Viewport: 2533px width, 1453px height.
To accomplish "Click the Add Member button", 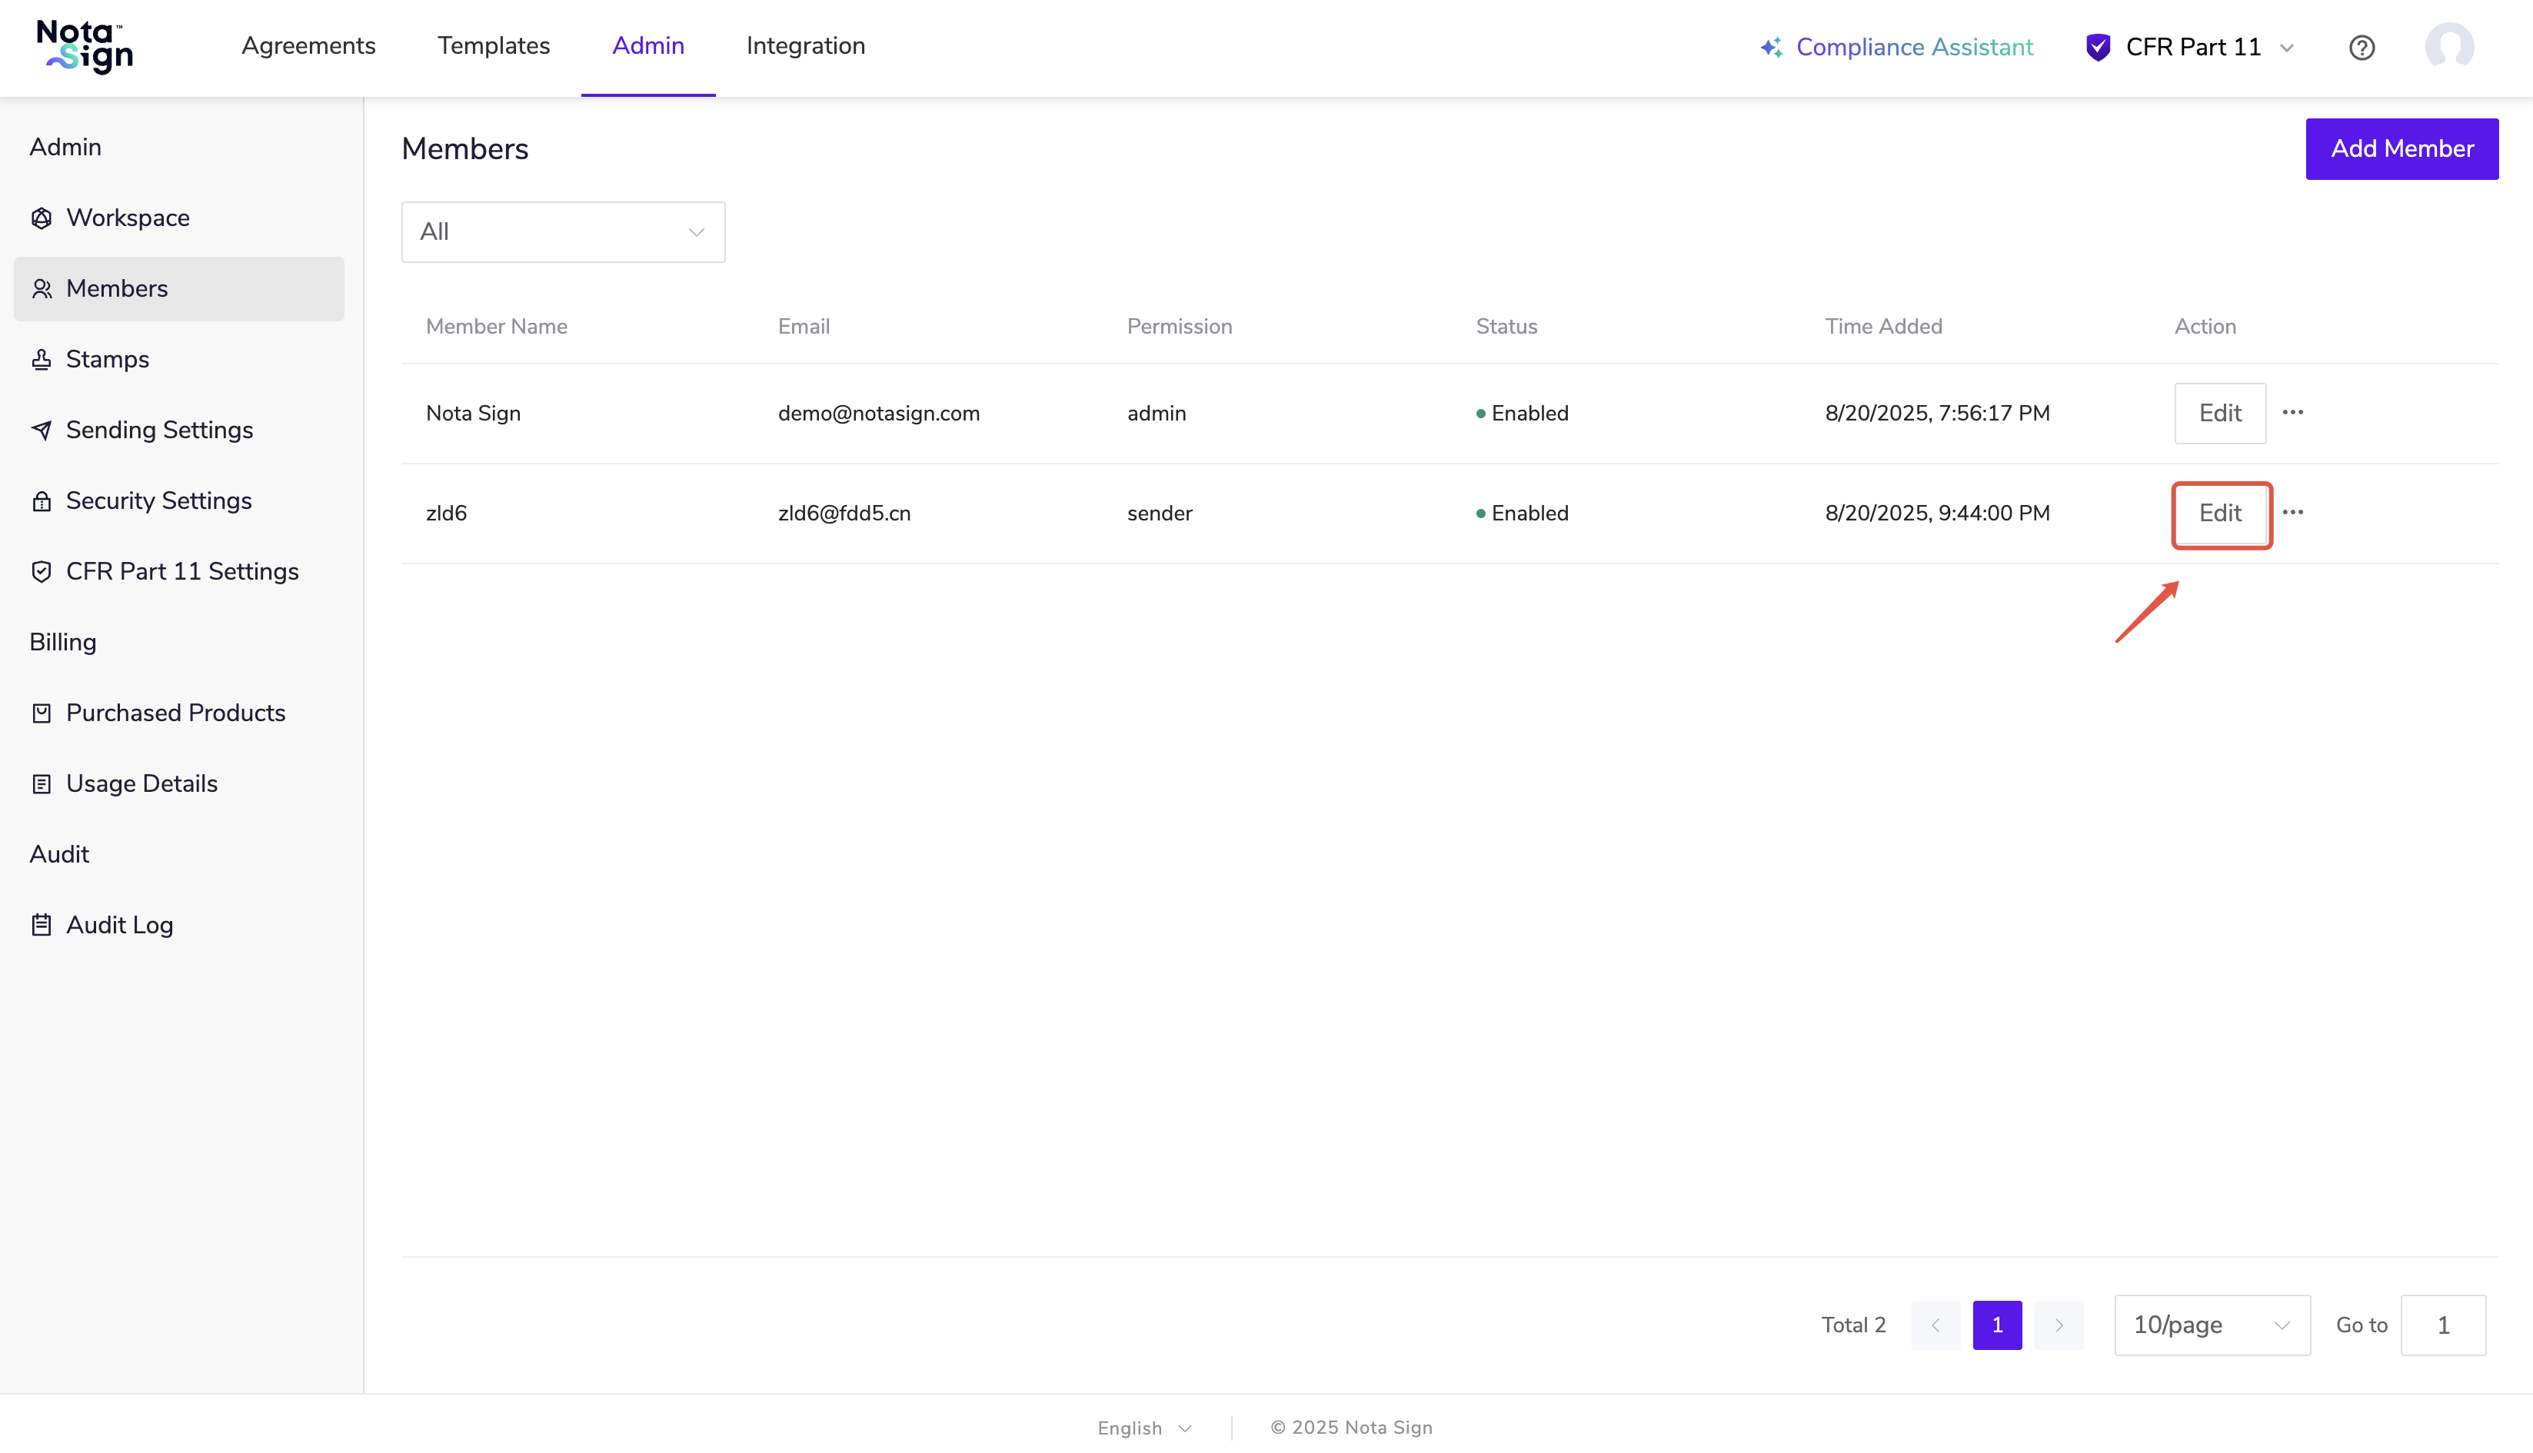I will (2402, 148).
